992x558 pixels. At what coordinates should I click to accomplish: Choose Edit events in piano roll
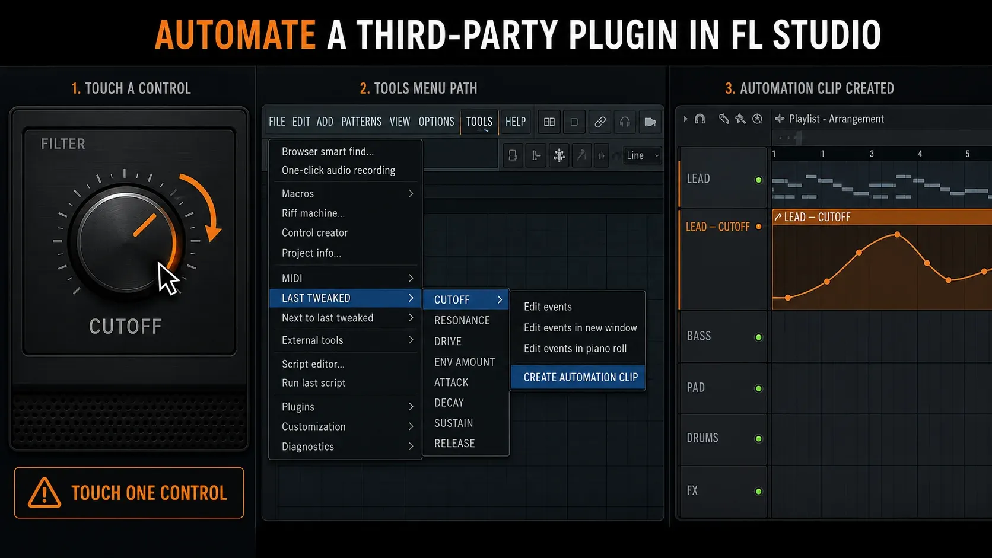578,348
